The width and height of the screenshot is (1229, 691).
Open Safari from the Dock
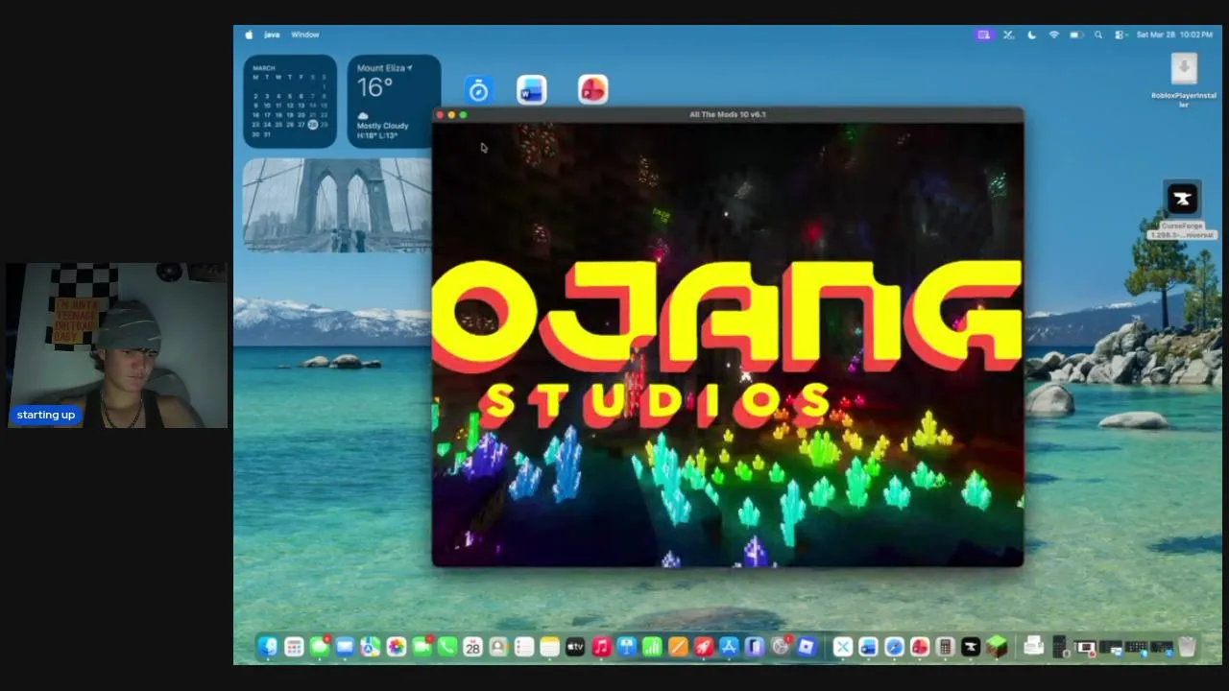click(894, 647)
